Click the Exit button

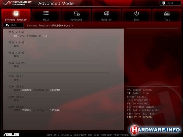[x=170, y=3]
